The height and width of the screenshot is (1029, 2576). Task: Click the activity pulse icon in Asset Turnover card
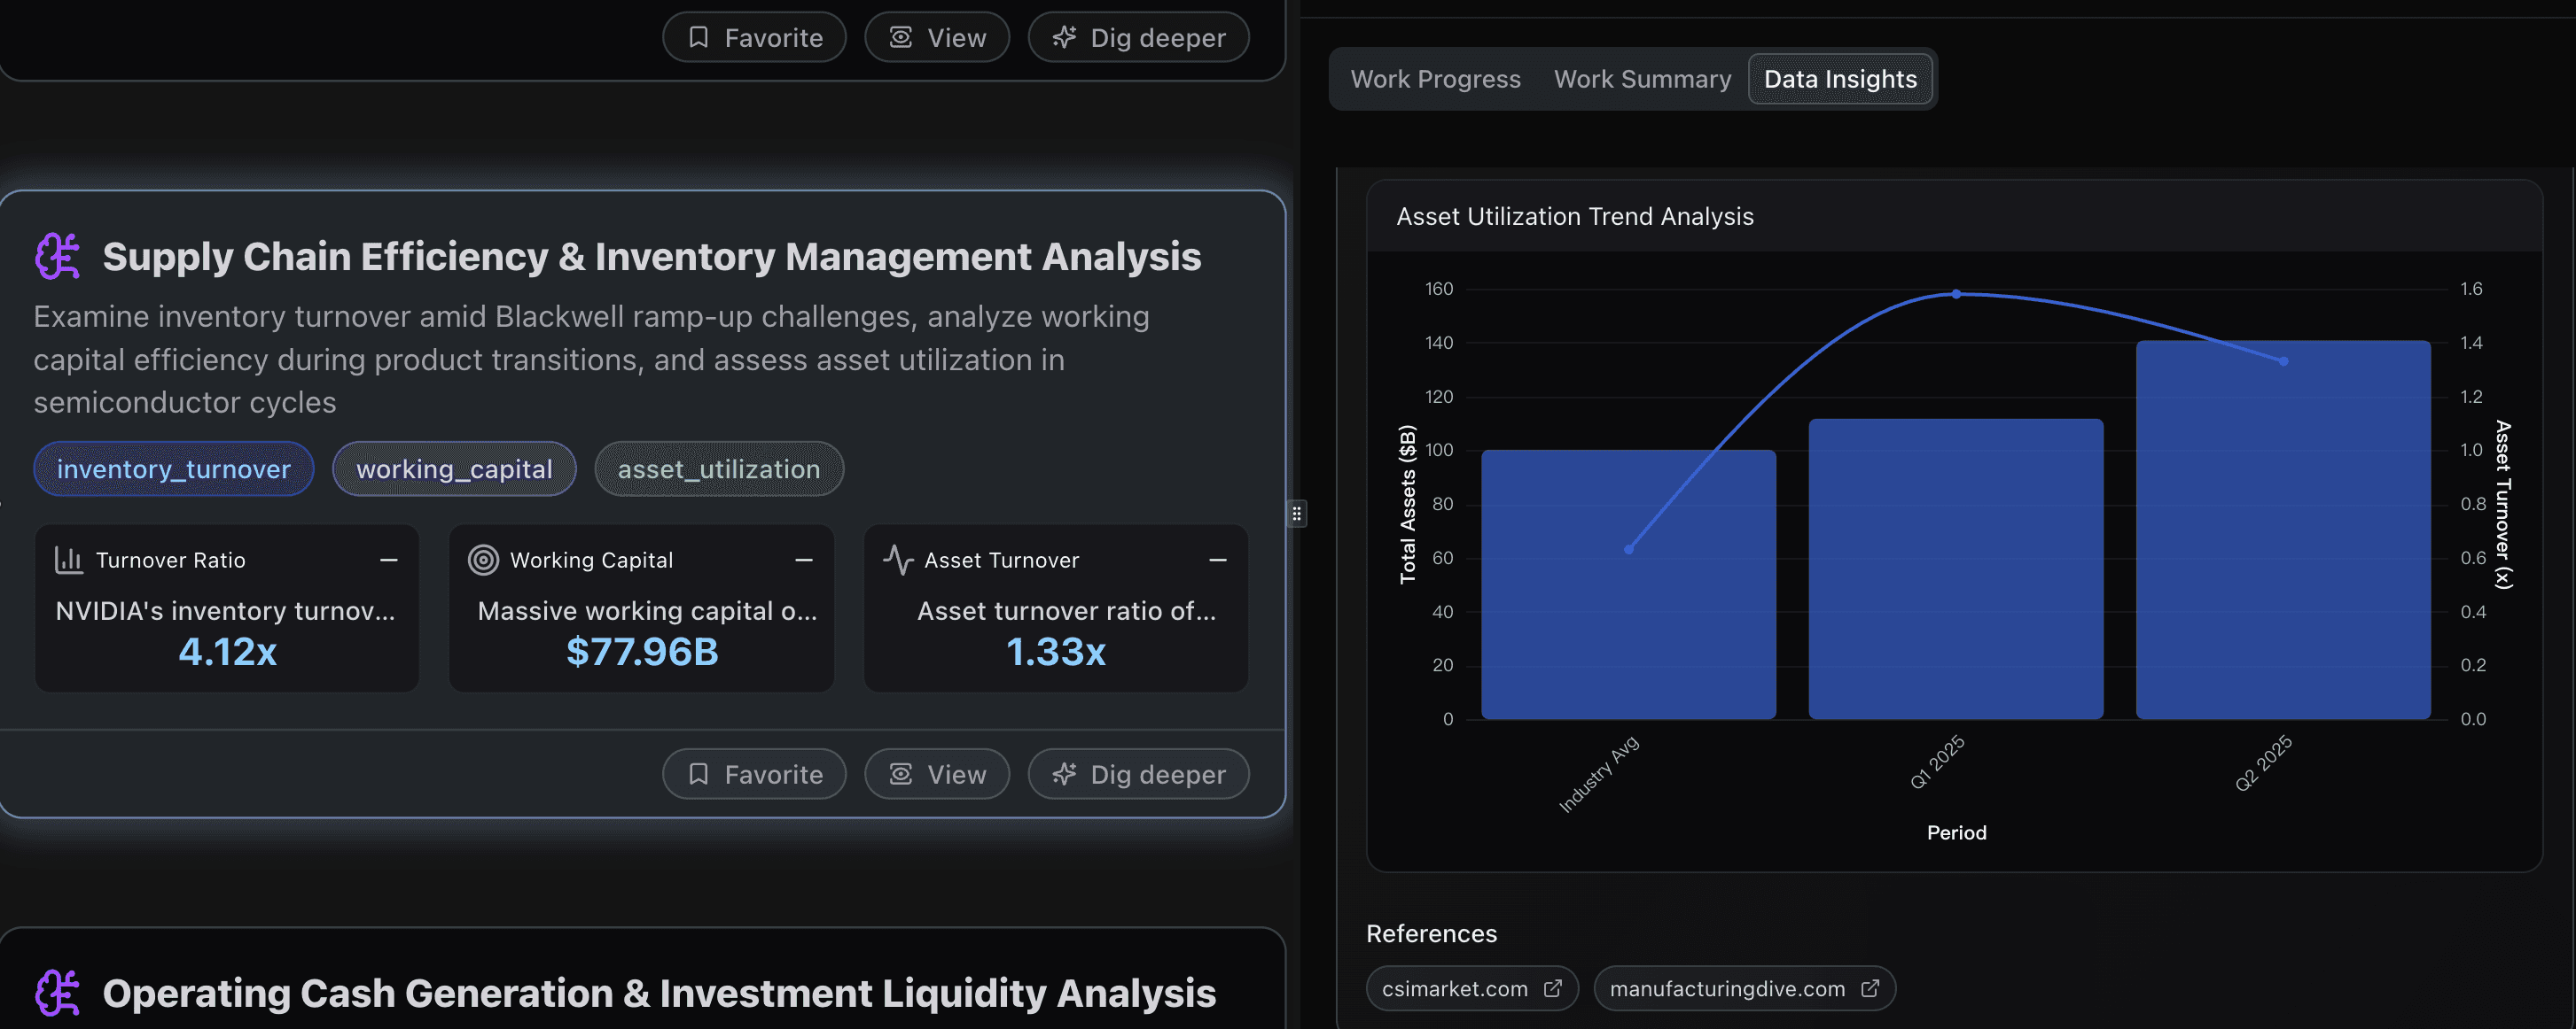898,561
